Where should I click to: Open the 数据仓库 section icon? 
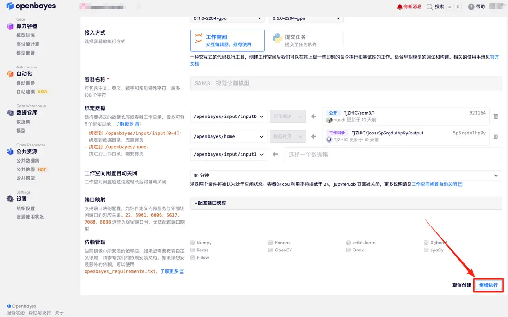click(10, 112)
